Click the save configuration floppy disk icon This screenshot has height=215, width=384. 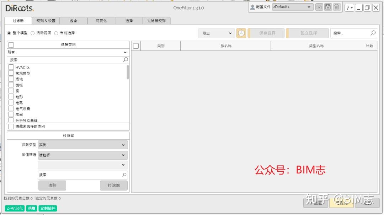pos(327,7)
